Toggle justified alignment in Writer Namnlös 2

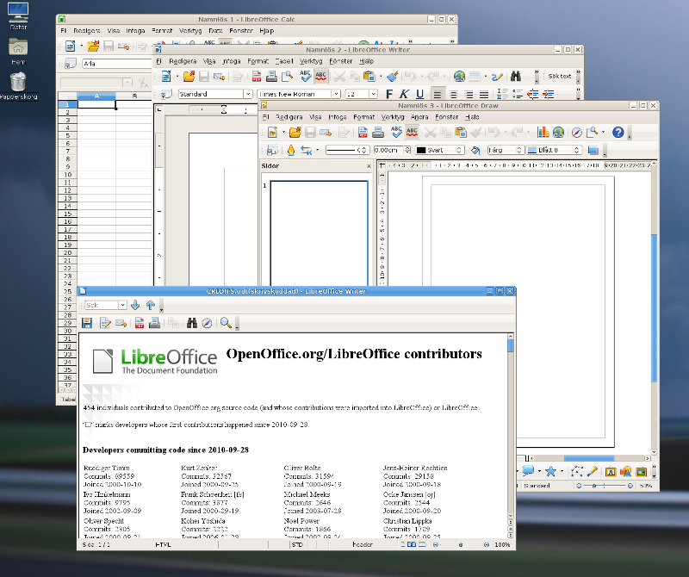point(484,94)
